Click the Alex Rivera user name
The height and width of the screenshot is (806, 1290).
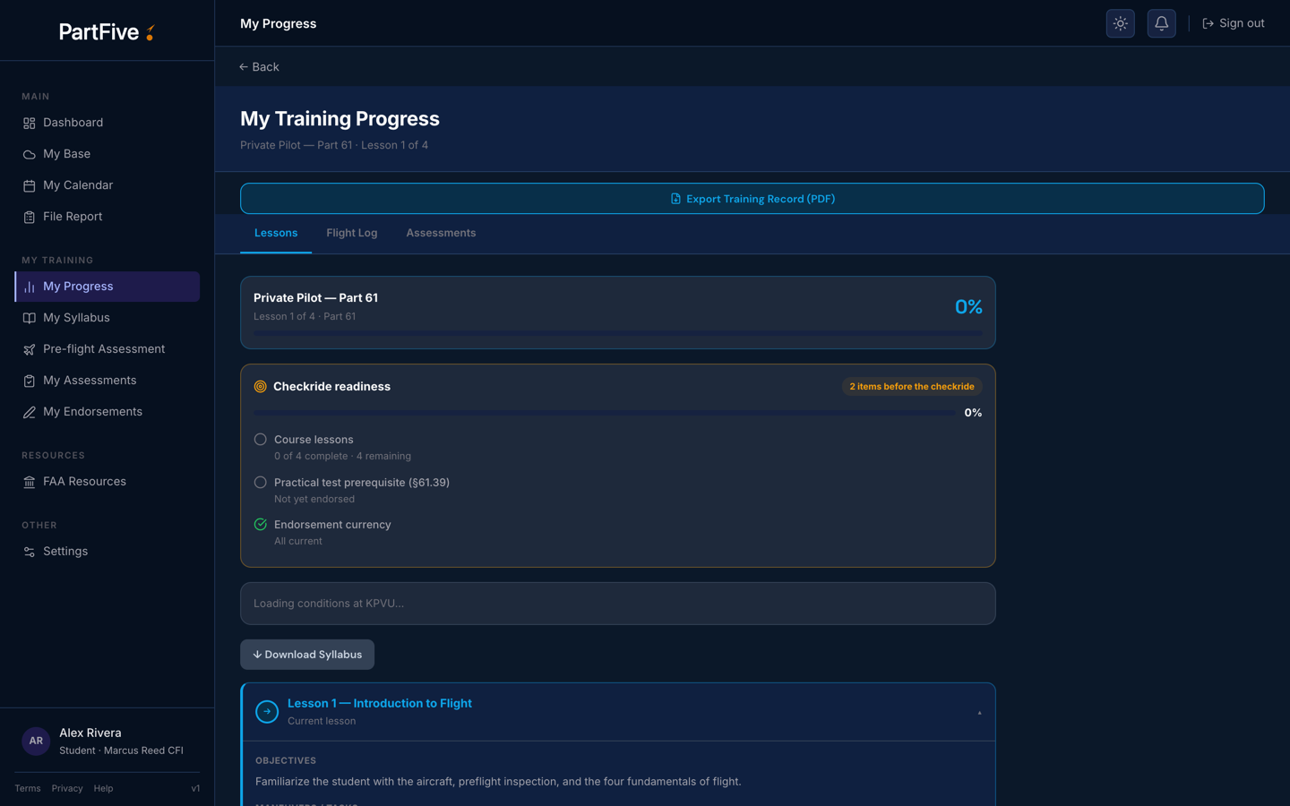click(90, 733)
